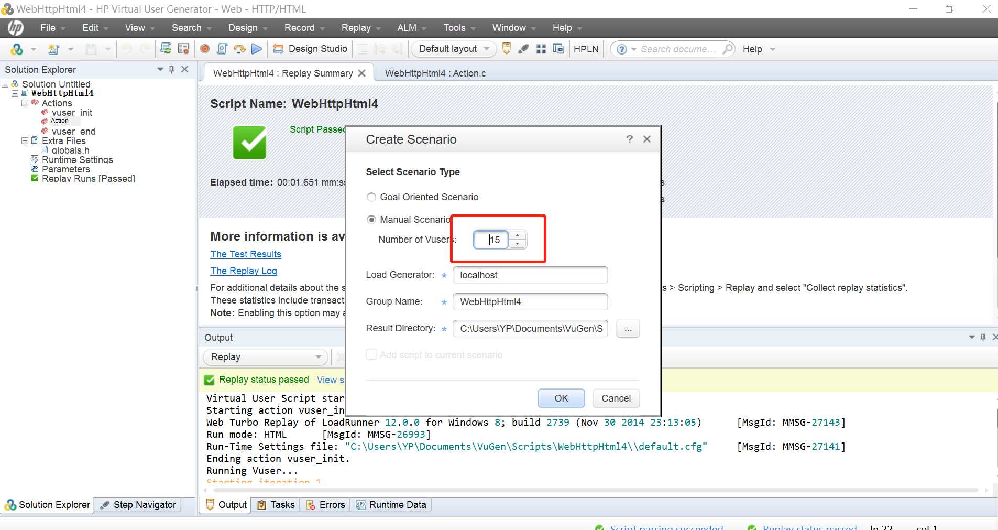Click the output pane toolbar icon

(x=507, y=49)
